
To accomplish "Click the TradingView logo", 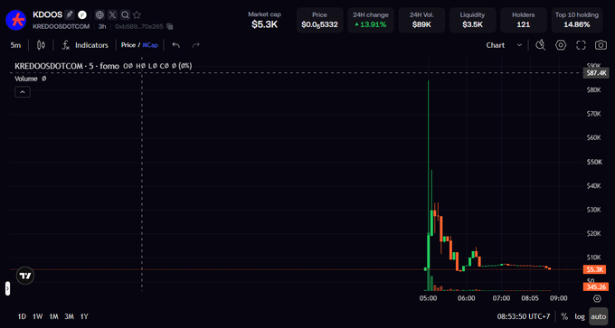I will [x=25, y=276].
